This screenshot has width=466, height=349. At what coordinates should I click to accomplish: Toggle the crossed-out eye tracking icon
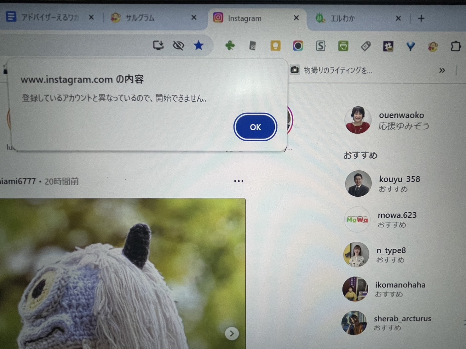[x=178, y=46]
